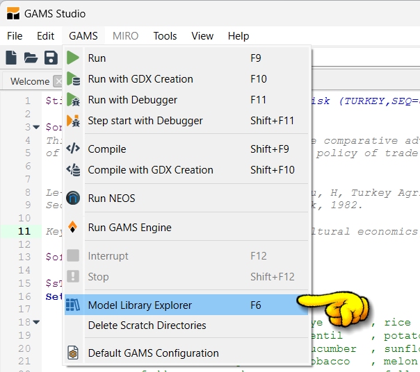Open Default GAMS Configuration entry

(186, 353)
